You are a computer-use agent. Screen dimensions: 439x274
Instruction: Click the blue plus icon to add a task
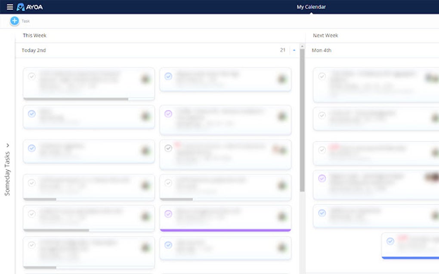14,20
